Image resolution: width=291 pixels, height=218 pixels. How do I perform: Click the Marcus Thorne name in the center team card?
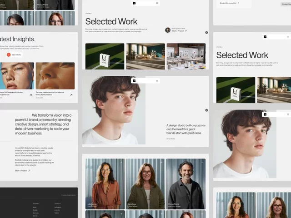174,204
